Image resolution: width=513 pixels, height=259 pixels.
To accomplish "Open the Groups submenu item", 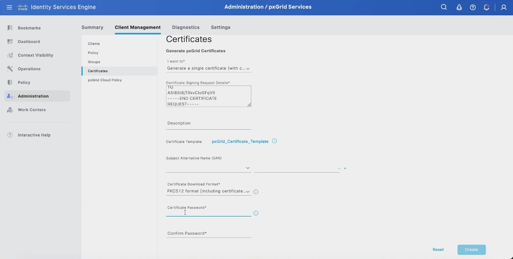I will 94,62.
